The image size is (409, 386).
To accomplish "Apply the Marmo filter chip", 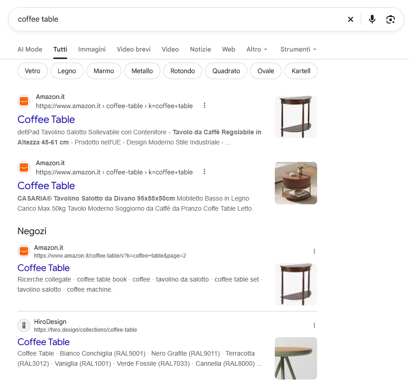I will pyautogui.click(x=104, y=71).
